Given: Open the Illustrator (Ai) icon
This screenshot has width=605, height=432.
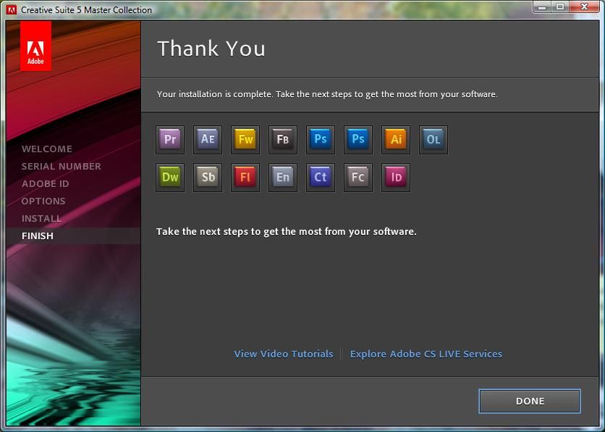Looking at the screenshot, I should pyautogui.click(x=396, y=139).
